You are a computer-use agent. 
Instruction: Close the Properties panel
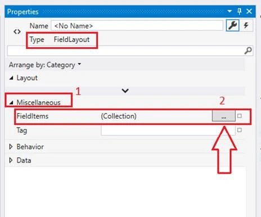[249, 11]
